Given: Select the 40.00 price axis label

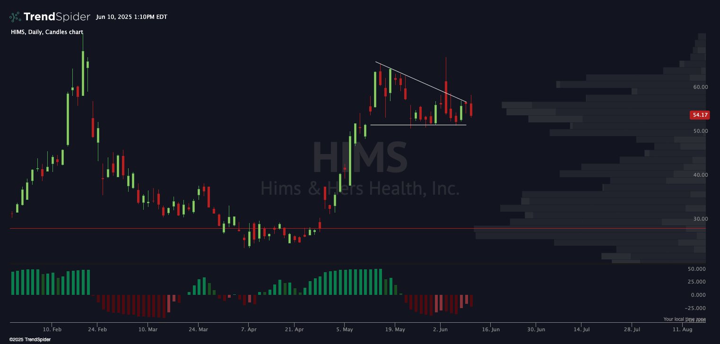Looking at the screenshot, I should (x=701, y=175).
